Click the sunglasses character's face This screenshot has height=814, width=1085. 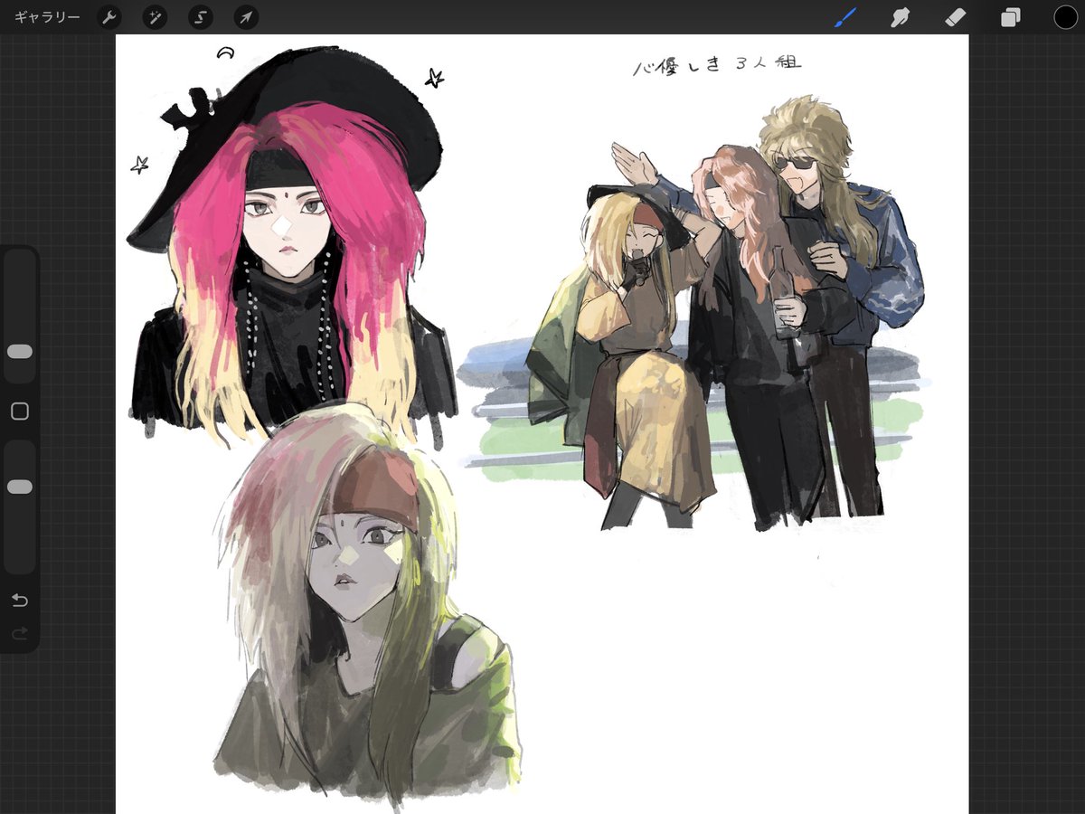[797, 172]
